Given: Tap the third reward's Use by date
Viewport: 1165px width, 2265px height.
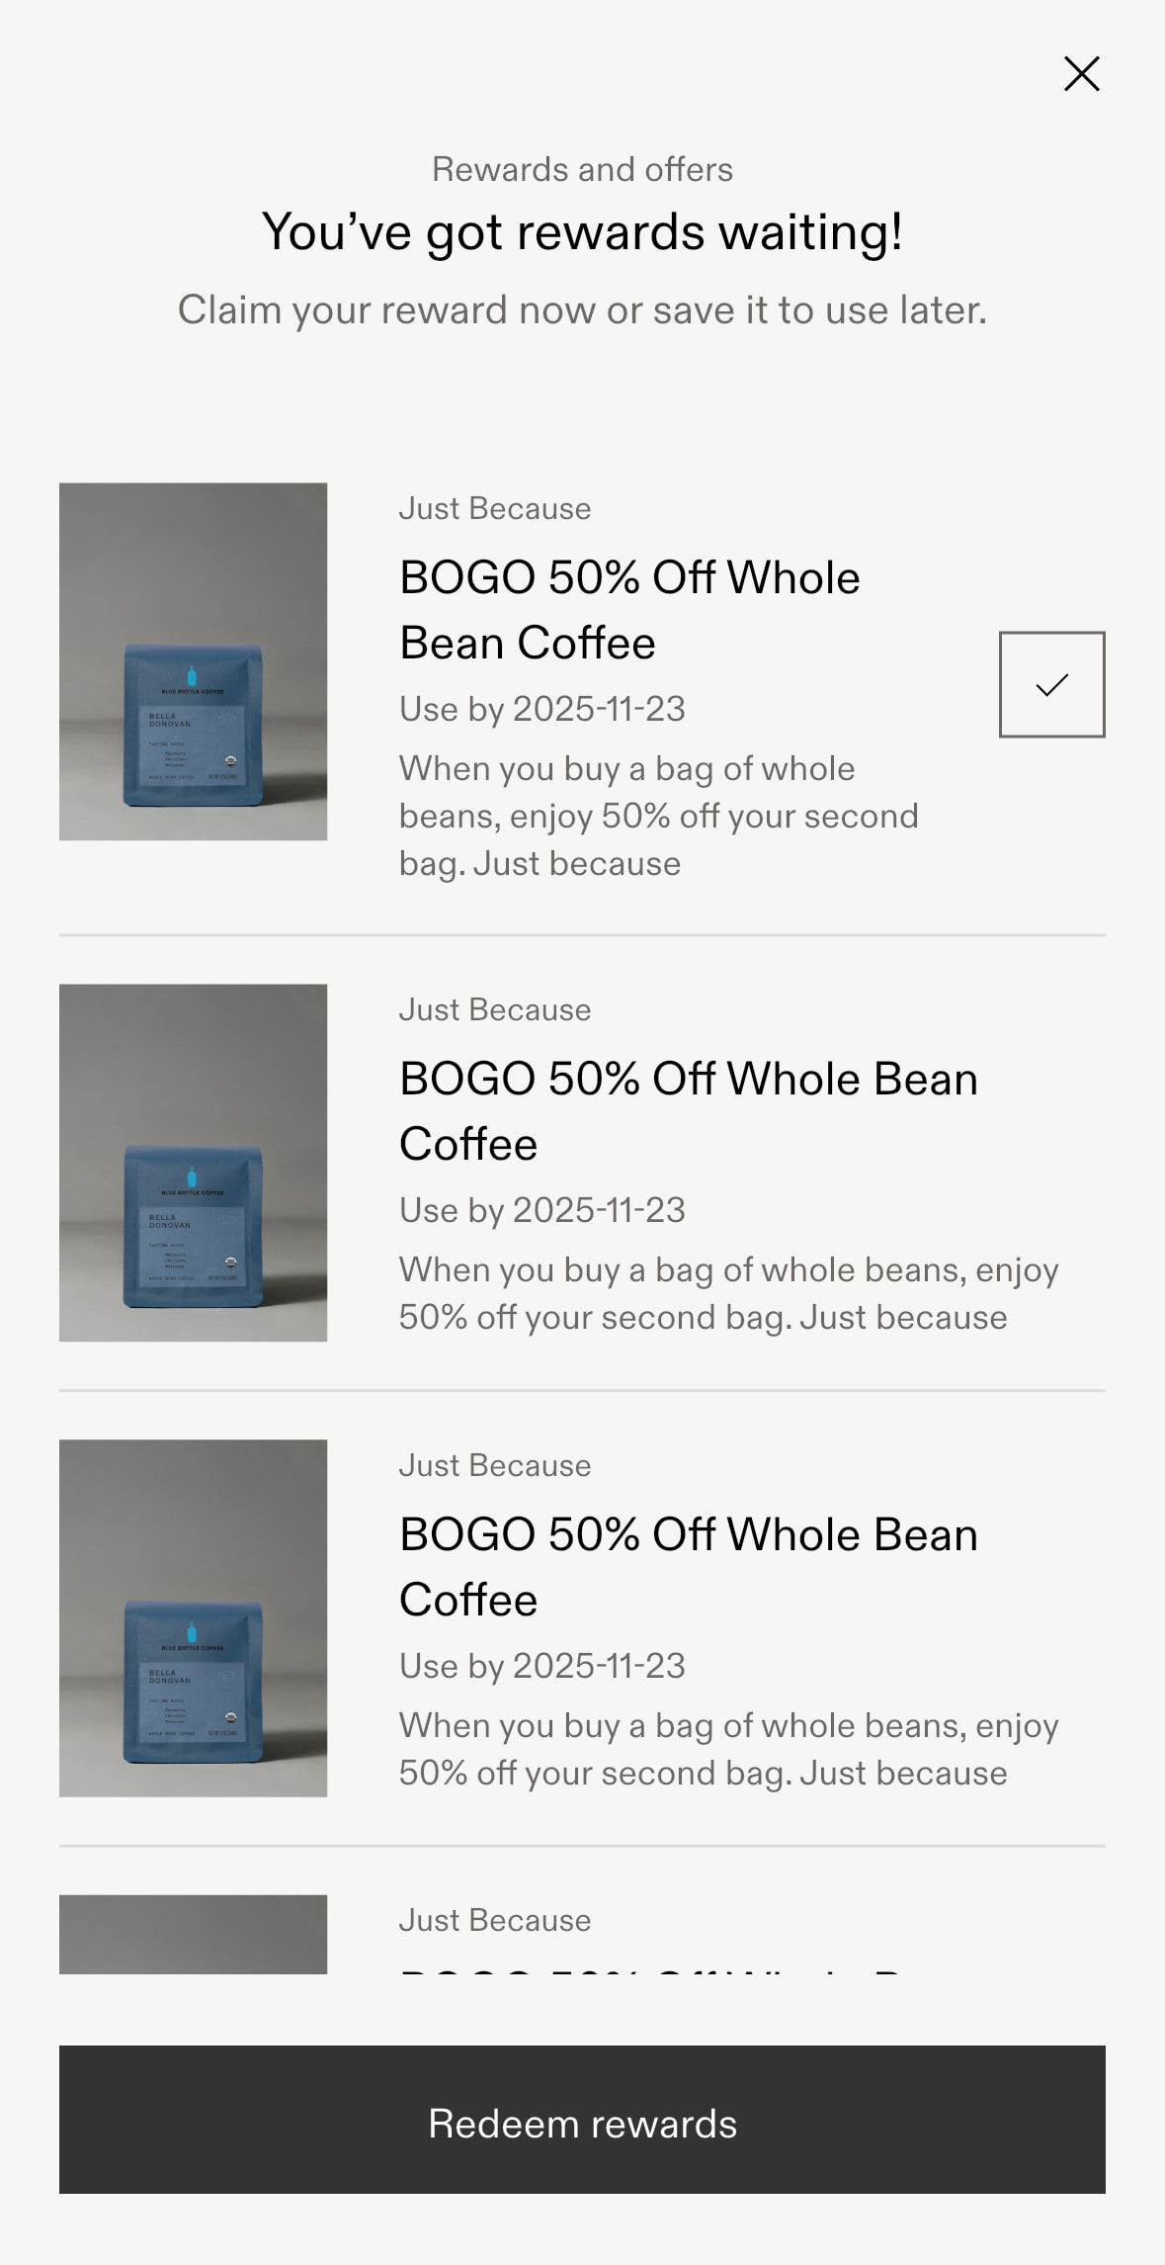Looking at the screenshot, I should click(541, 1666).
